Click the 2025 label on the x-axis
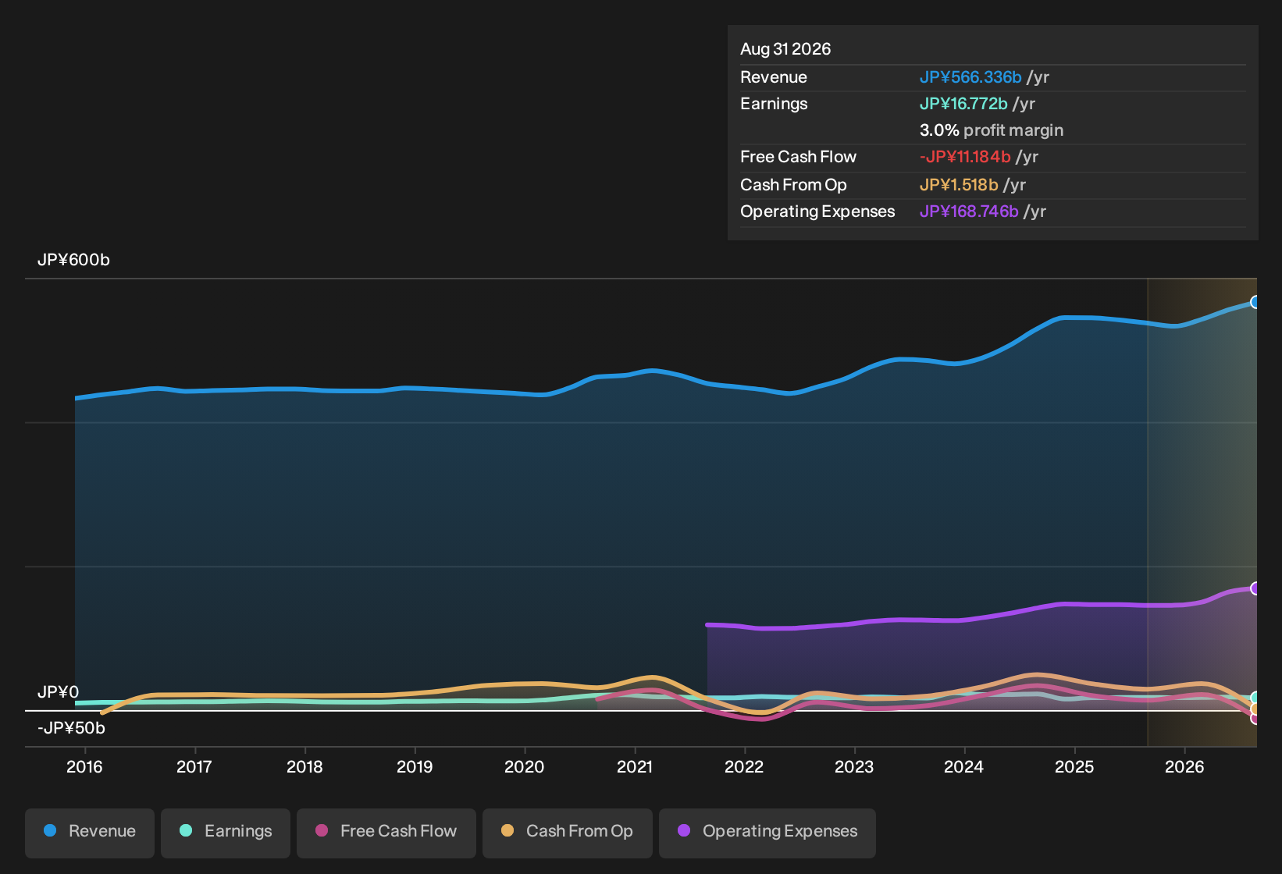The width and height of the screenshot is (1282, 874). click(1074, 767)
